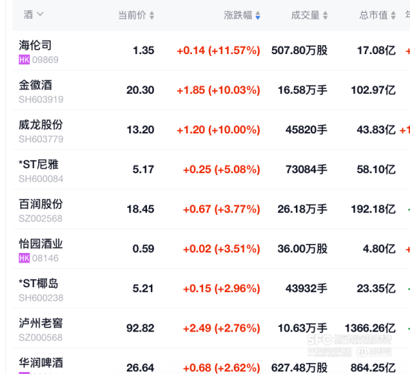
Task: Click change +0.15 (+2.96%)
Action: click(221, 289)
